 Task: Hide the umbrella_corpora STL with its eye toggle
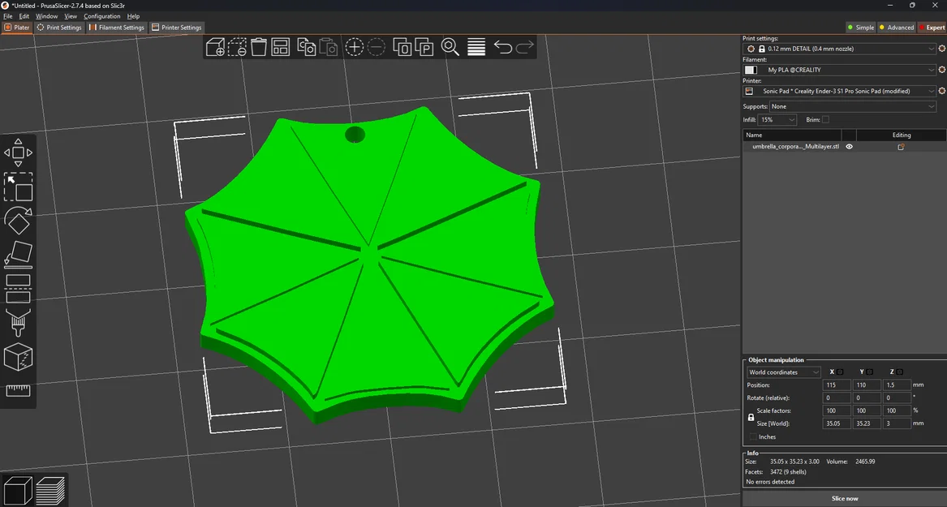[849, 146]
